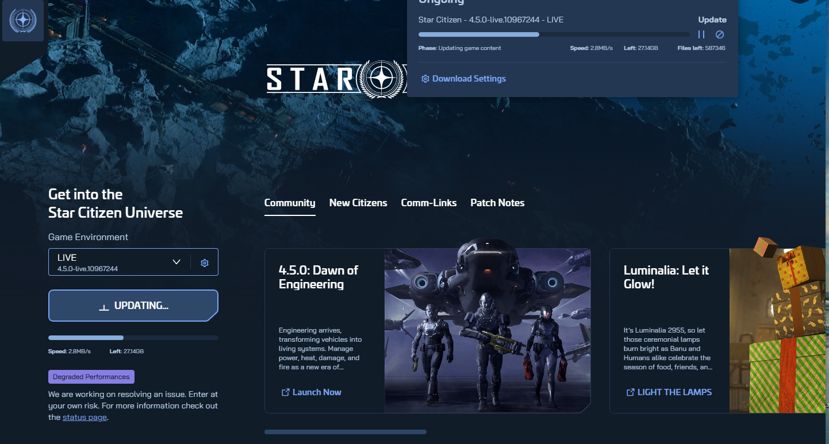The width and height of the screenshot is (829, 444).
Task: Click the horizontal scrollbar beneath the news cards
Action: 346,432
